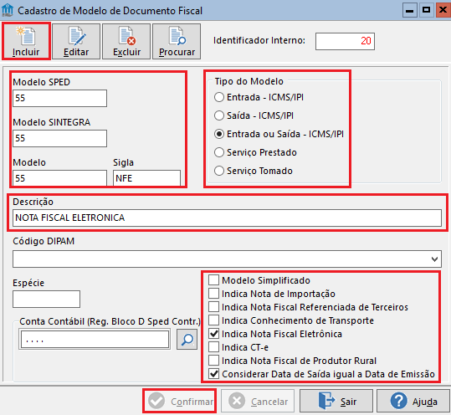Click the Excluir delete icon

click(126, 36)
